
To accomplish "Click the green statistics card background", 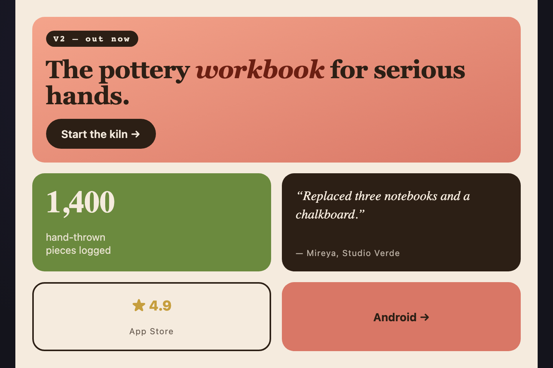I will [x=192, y=222].
